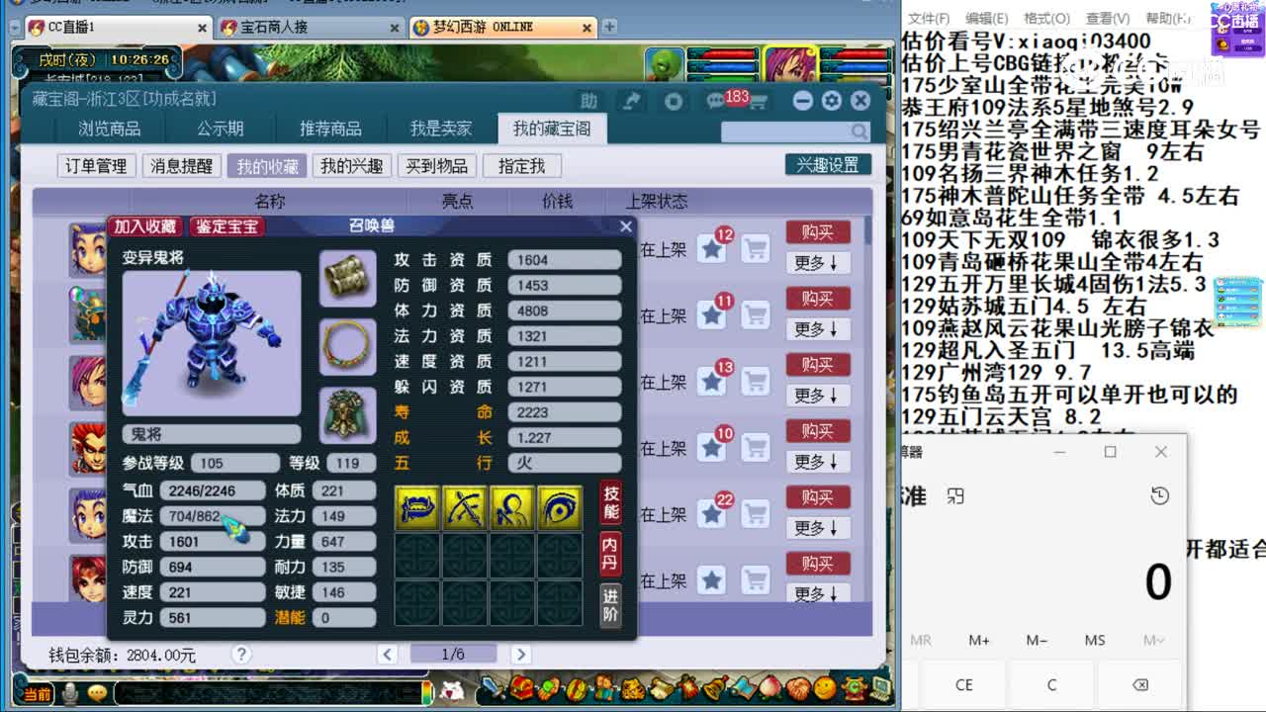Click 指定我 button
Viewport: 1266px width, 712px height.
coord(521,166)
